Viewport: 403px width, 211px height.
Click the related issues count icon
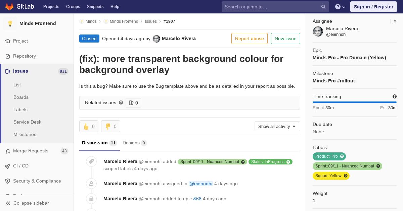click(131, 103)
